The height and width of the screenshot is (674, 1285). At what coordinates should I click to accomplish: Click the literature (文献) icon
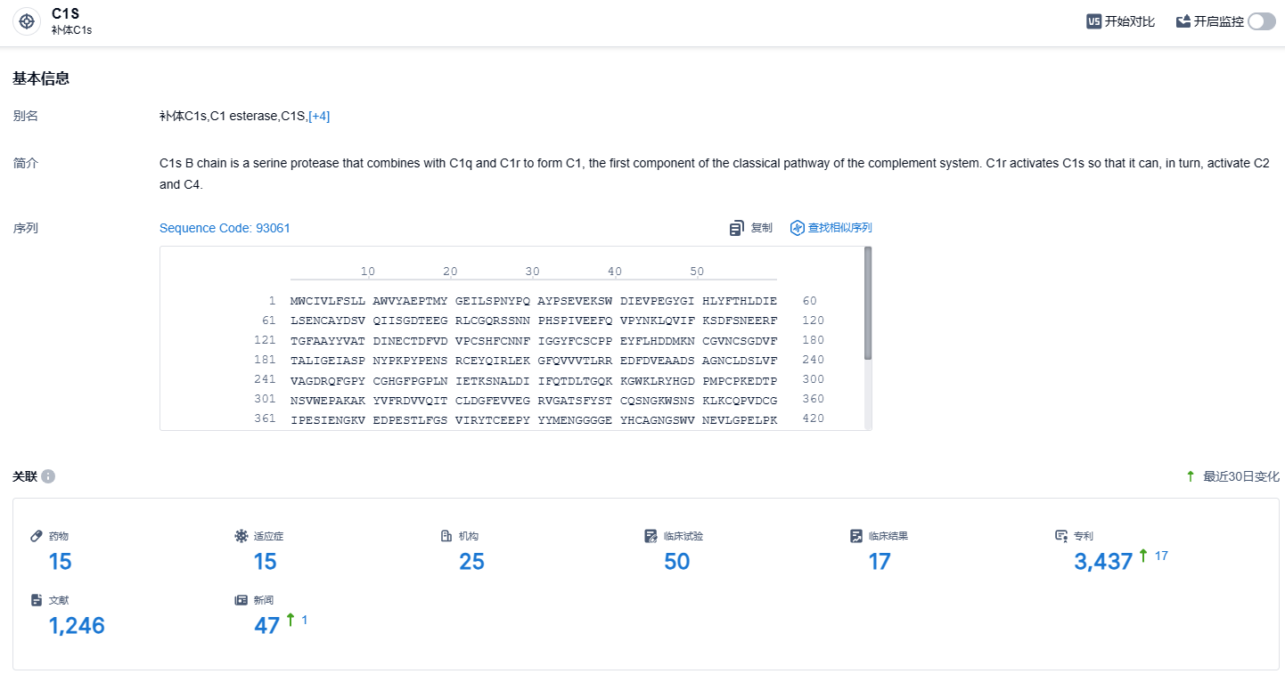pos(37,600)
